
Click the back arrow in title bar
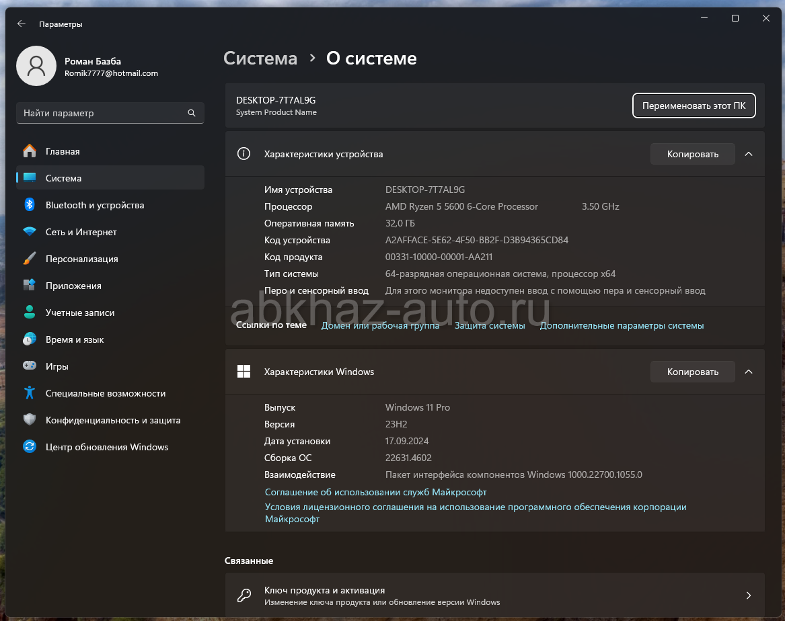click(21, 24)
